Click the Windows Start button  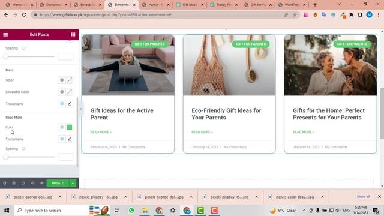pos(7,211)
